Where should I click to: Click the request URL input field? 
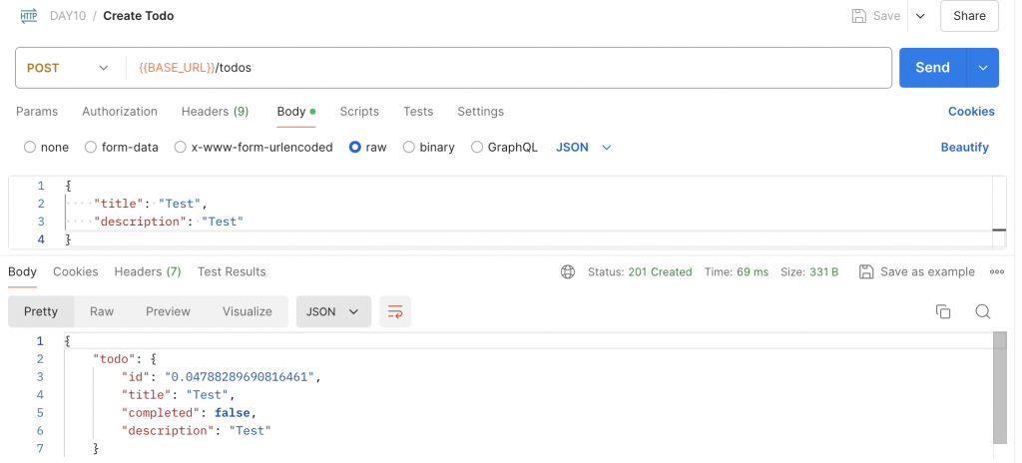(x=508, y=68)
